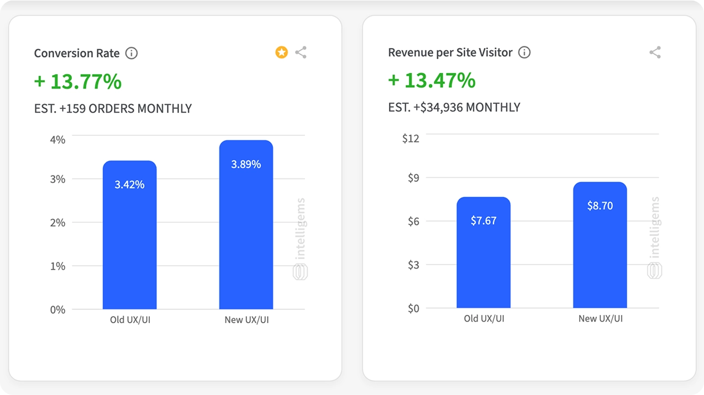Click the Revenue per Site Visitor title

click(450, 52)
